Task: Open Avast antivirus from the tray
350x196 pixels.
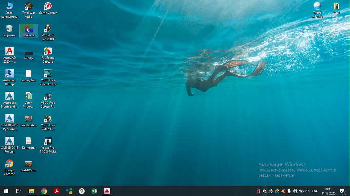Action: tap(283, 191)
